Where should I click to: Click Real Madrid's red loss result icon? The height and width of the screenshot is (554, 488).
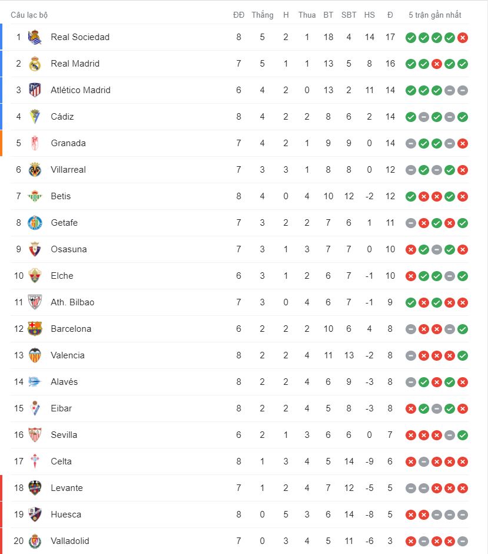coord(437,64)
